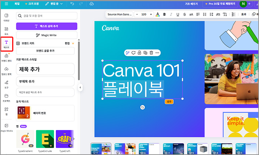Add a comment from floating toolbar
The height and width of the screenshot is (155, 259).
(134, 53)
